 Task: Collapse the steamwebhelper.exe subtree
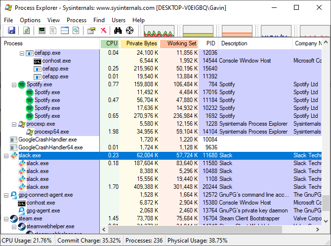tap(14, 227)
